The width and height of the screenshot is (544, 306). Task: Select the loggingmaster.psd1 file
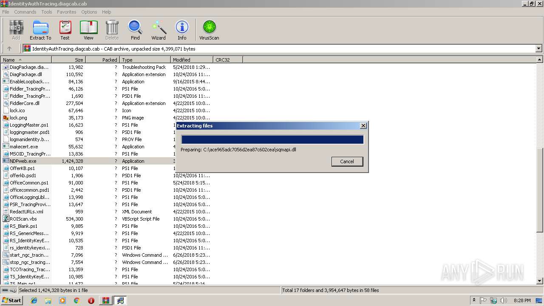[x=30, y=132]
